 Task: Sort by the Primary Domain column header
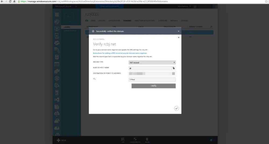(196, 26)
